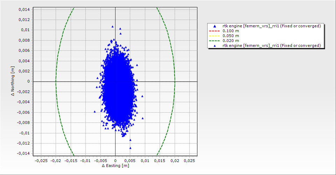Click the lowest outlier point near -0,013 northing
This screenshot has height=175, width=336.
[130, 148]
